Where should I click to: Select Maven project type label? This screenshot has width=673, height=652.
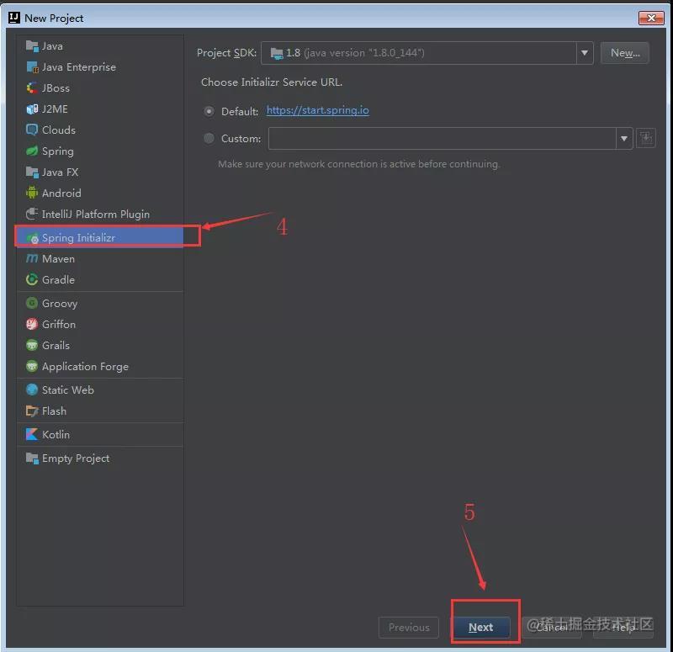coord(58,258)
